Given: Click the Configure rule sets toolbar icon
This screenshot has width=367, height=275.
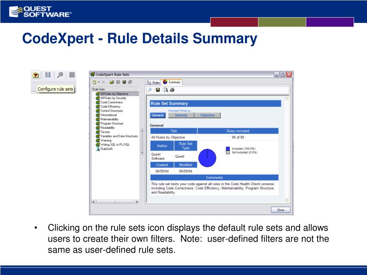Looking at the screenshot, I should pos(36,75).
